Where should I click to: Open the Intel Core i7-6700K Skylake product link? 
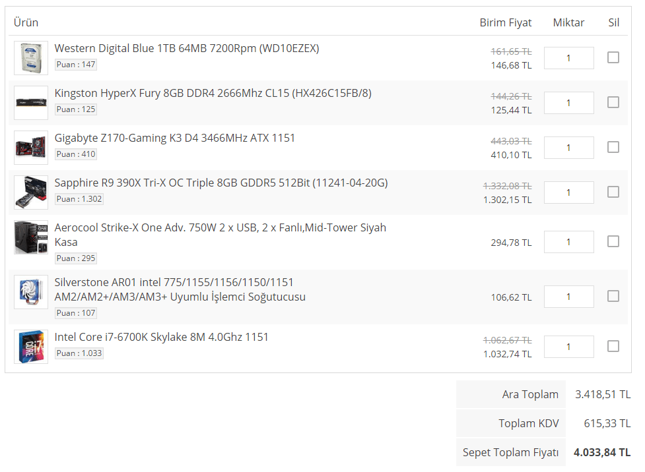(x=161, y=338)
